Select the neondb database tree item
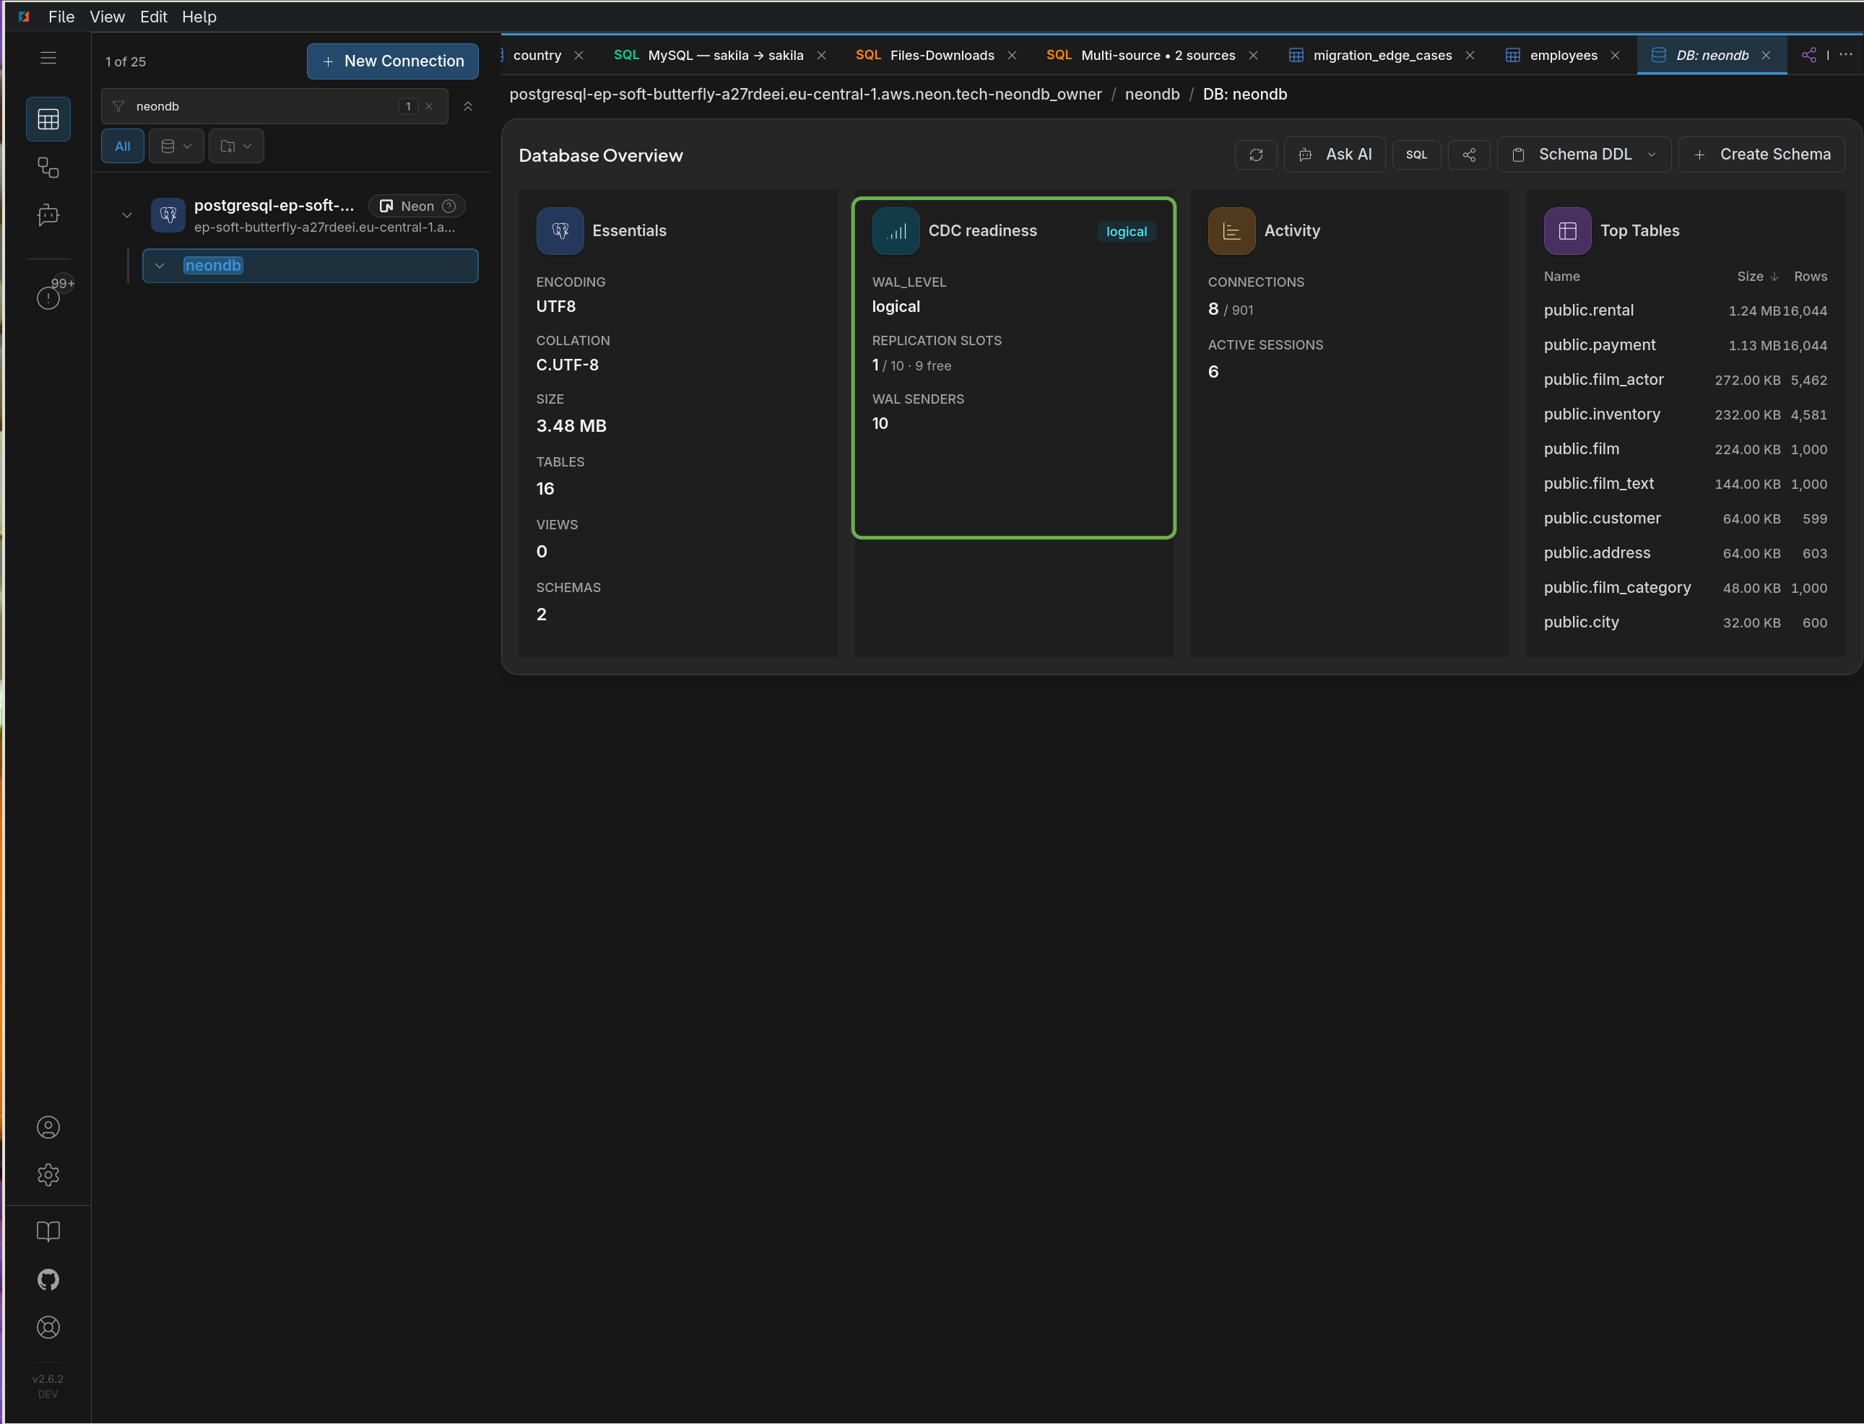1864x1424 pixels. [311, 266]
